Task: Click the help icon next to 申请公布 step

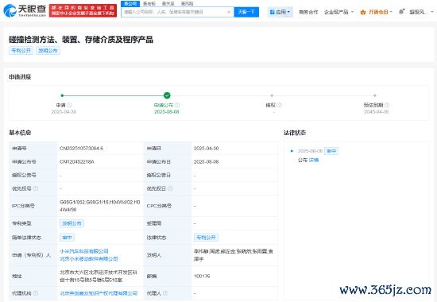Action: click(177, 105)
